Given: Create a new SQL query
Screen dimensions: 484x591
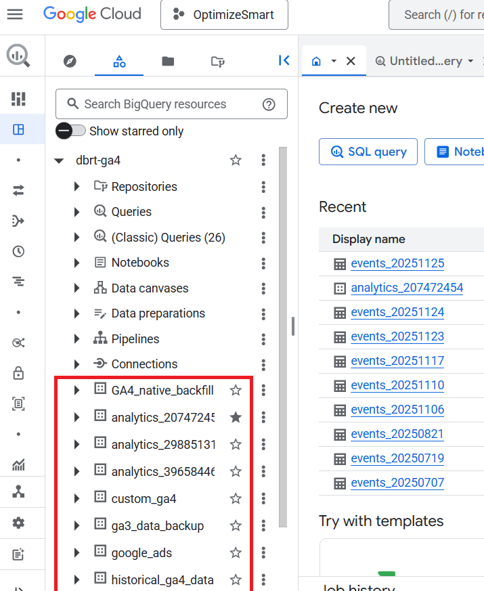Looking at the screenshot, I should tap(368, 152).
